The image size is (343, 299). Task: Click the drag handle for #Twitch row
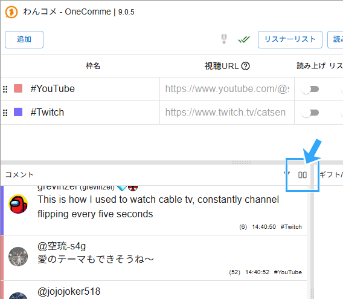(5, 113)
